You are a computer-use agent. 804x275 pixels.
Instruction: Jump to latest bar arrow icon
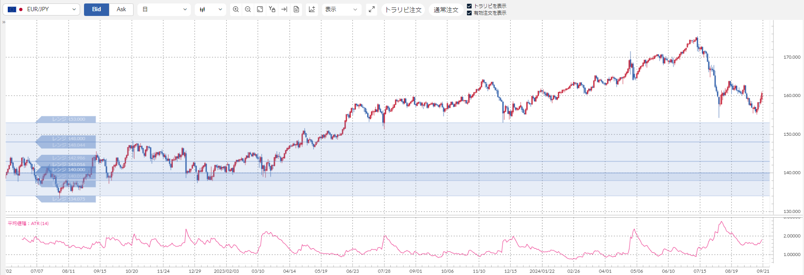(x=284, y=9)
